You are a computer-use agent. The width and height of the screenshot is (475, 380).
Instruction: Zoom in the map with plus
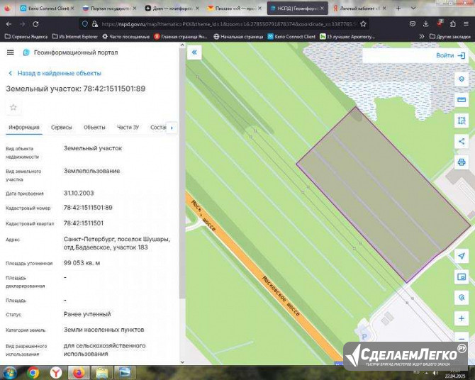[462, 318]
